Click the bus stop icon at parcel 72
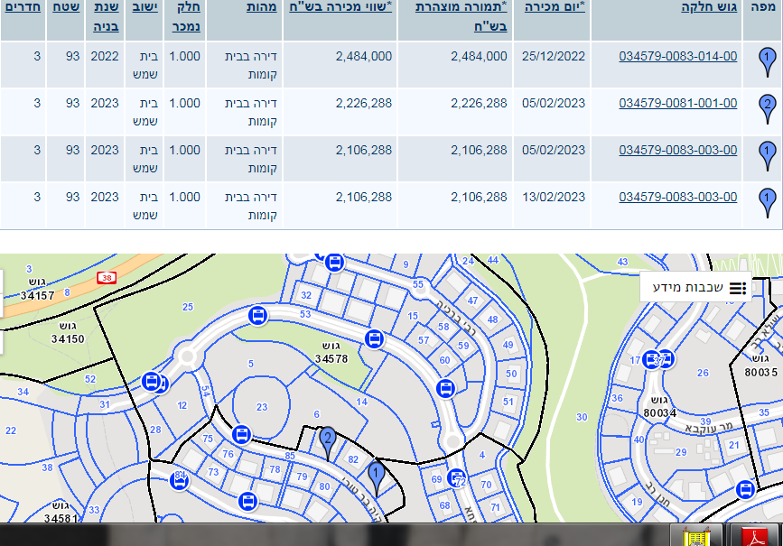The width and height of the screenshot is (783, 546). (456, 478)
